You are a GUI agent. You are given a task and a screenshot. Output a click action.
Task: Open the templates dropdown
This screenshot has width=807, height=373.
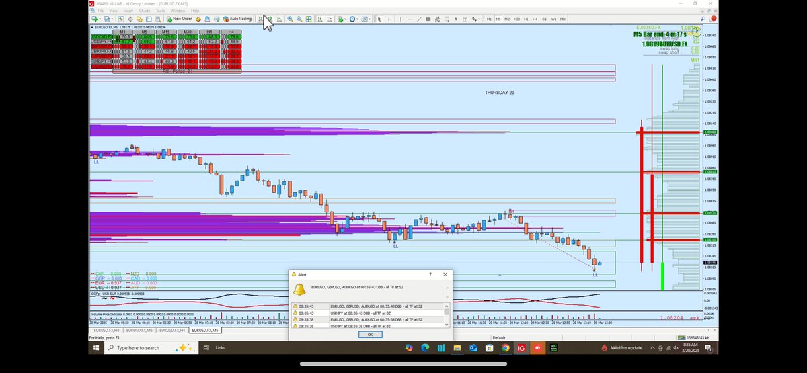coord(366,19)
